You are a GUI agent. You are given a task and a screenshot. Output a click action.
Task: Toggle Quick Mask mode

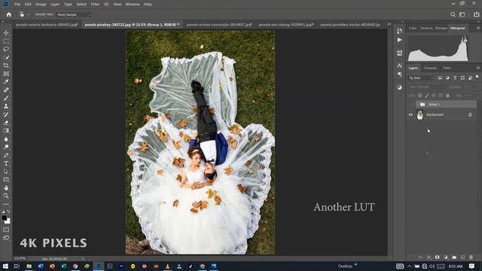(6, 230)
